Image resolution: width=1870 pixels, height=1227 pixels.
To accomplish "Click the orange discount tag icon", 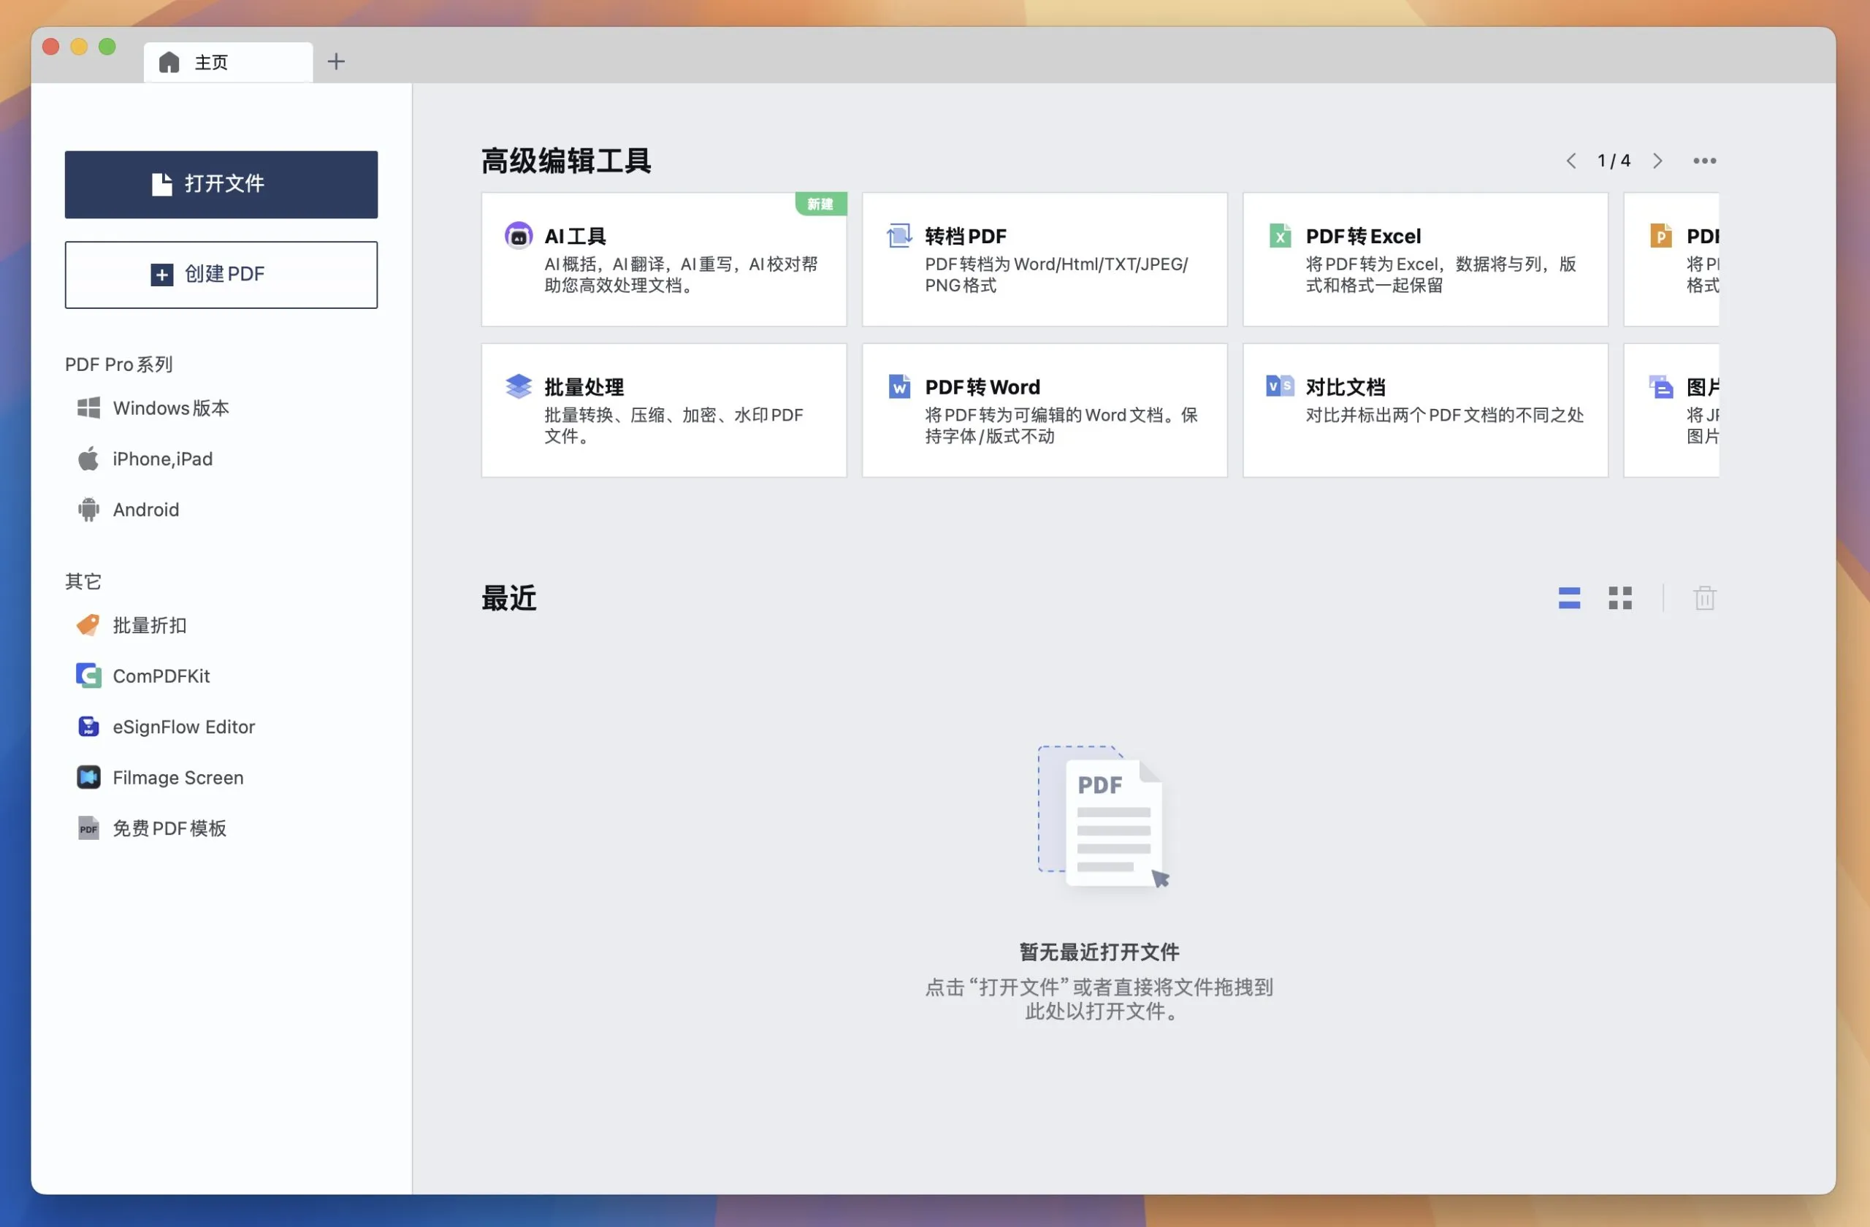I will click(x=88, y=625).
